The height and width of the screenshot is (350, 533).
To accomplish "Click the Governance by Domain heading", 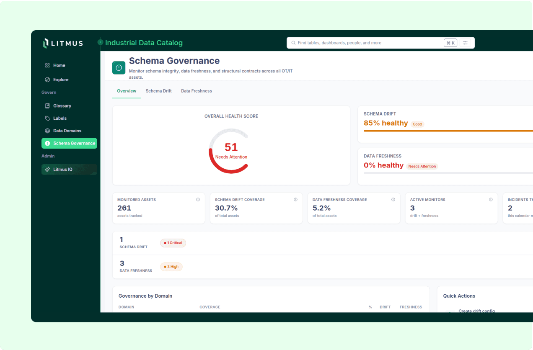I will point(145,296).
